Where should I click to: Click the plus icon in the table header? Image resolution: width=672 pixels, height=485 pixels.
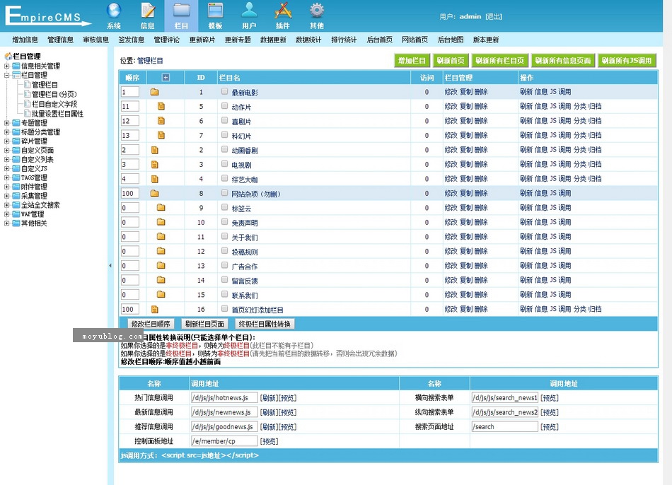(166, 78)
